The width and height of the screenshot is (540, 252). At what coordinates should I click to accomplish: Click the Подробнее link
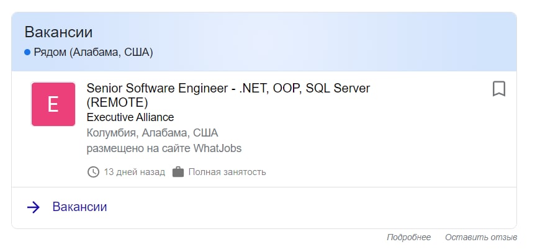click(x=408, y=237)
